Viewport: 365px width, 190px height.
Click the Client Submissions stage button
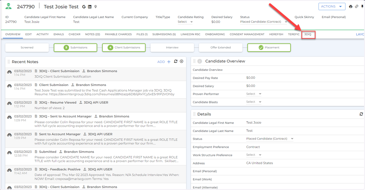tap(124, 47)
